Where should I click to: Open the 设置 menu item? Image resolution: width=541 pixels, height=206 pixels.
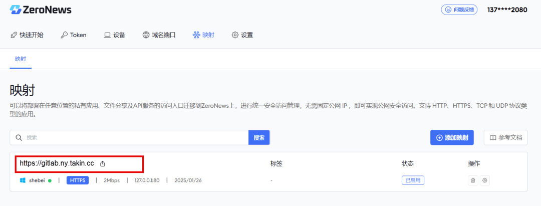(242, 35)
